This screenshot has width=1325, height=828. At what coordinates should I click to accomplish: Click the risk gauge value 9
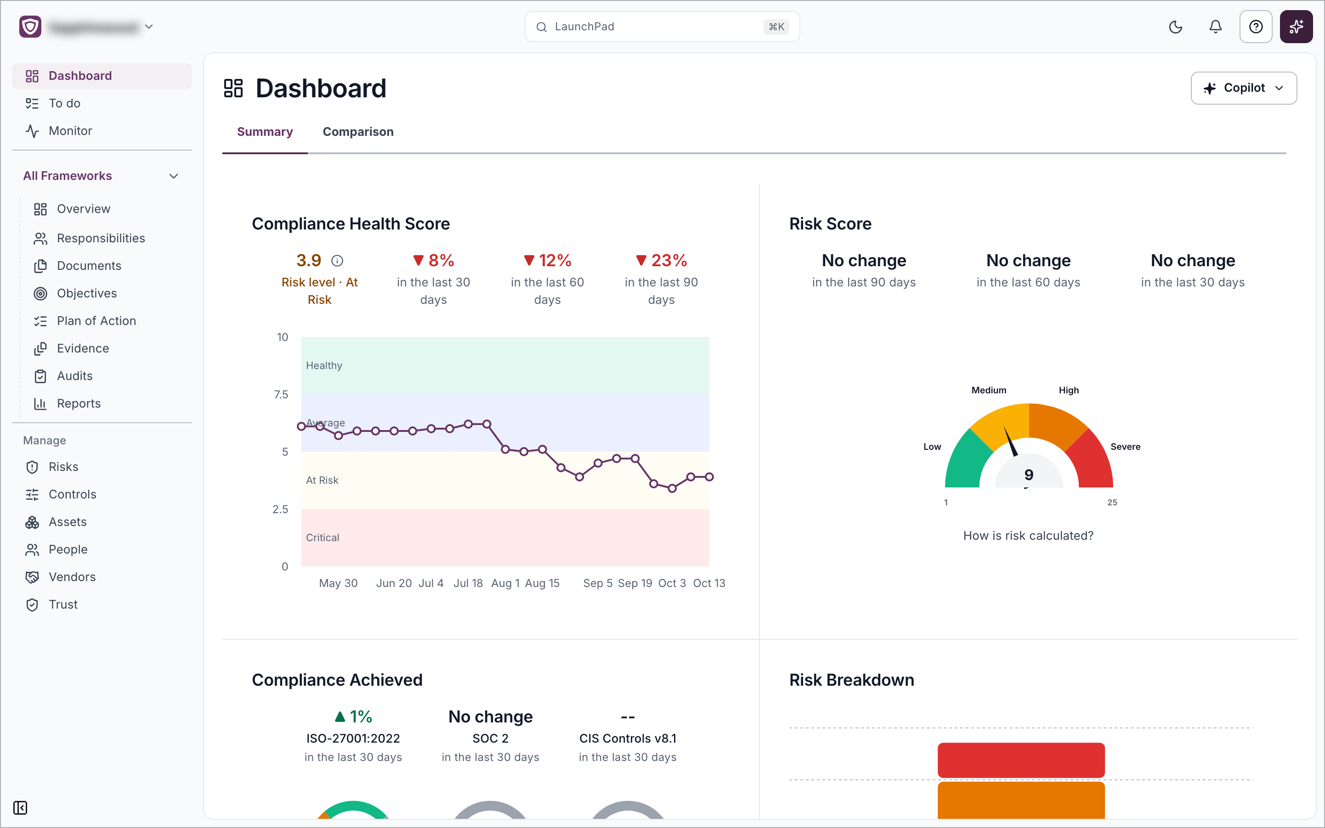click(1028, 475)
